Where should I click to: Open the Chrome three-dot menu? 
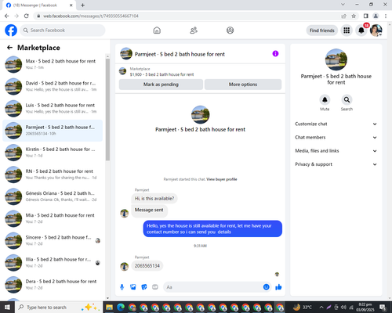click(386, 16)
